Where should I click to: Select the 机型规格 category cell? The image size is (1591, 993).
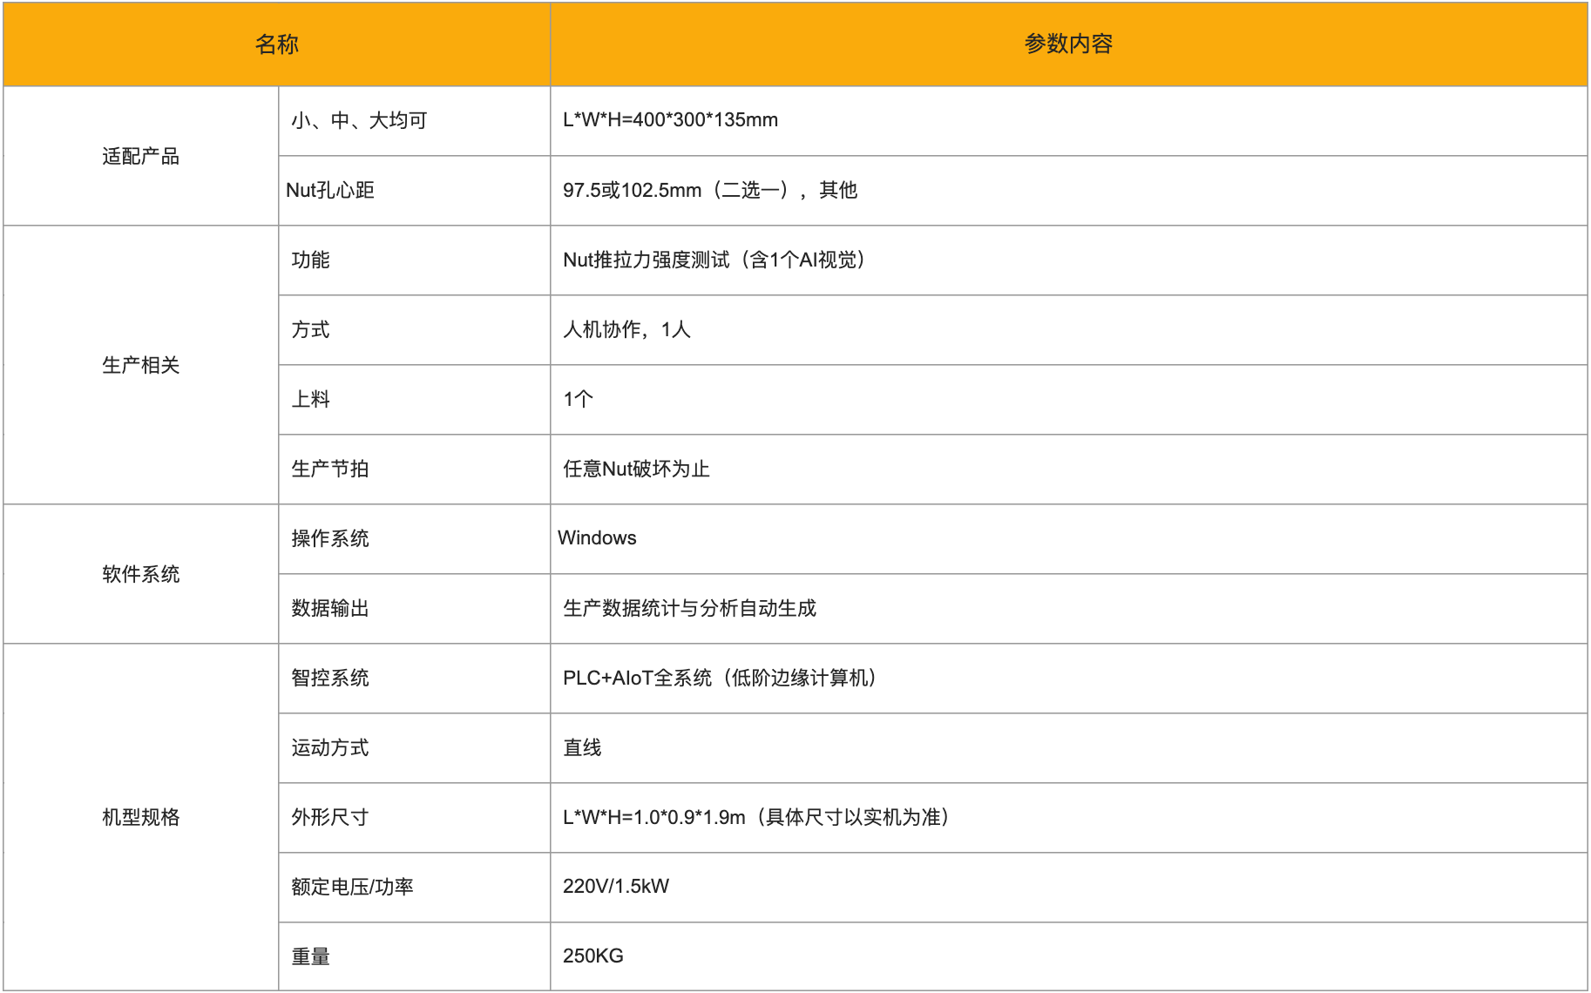140,817
